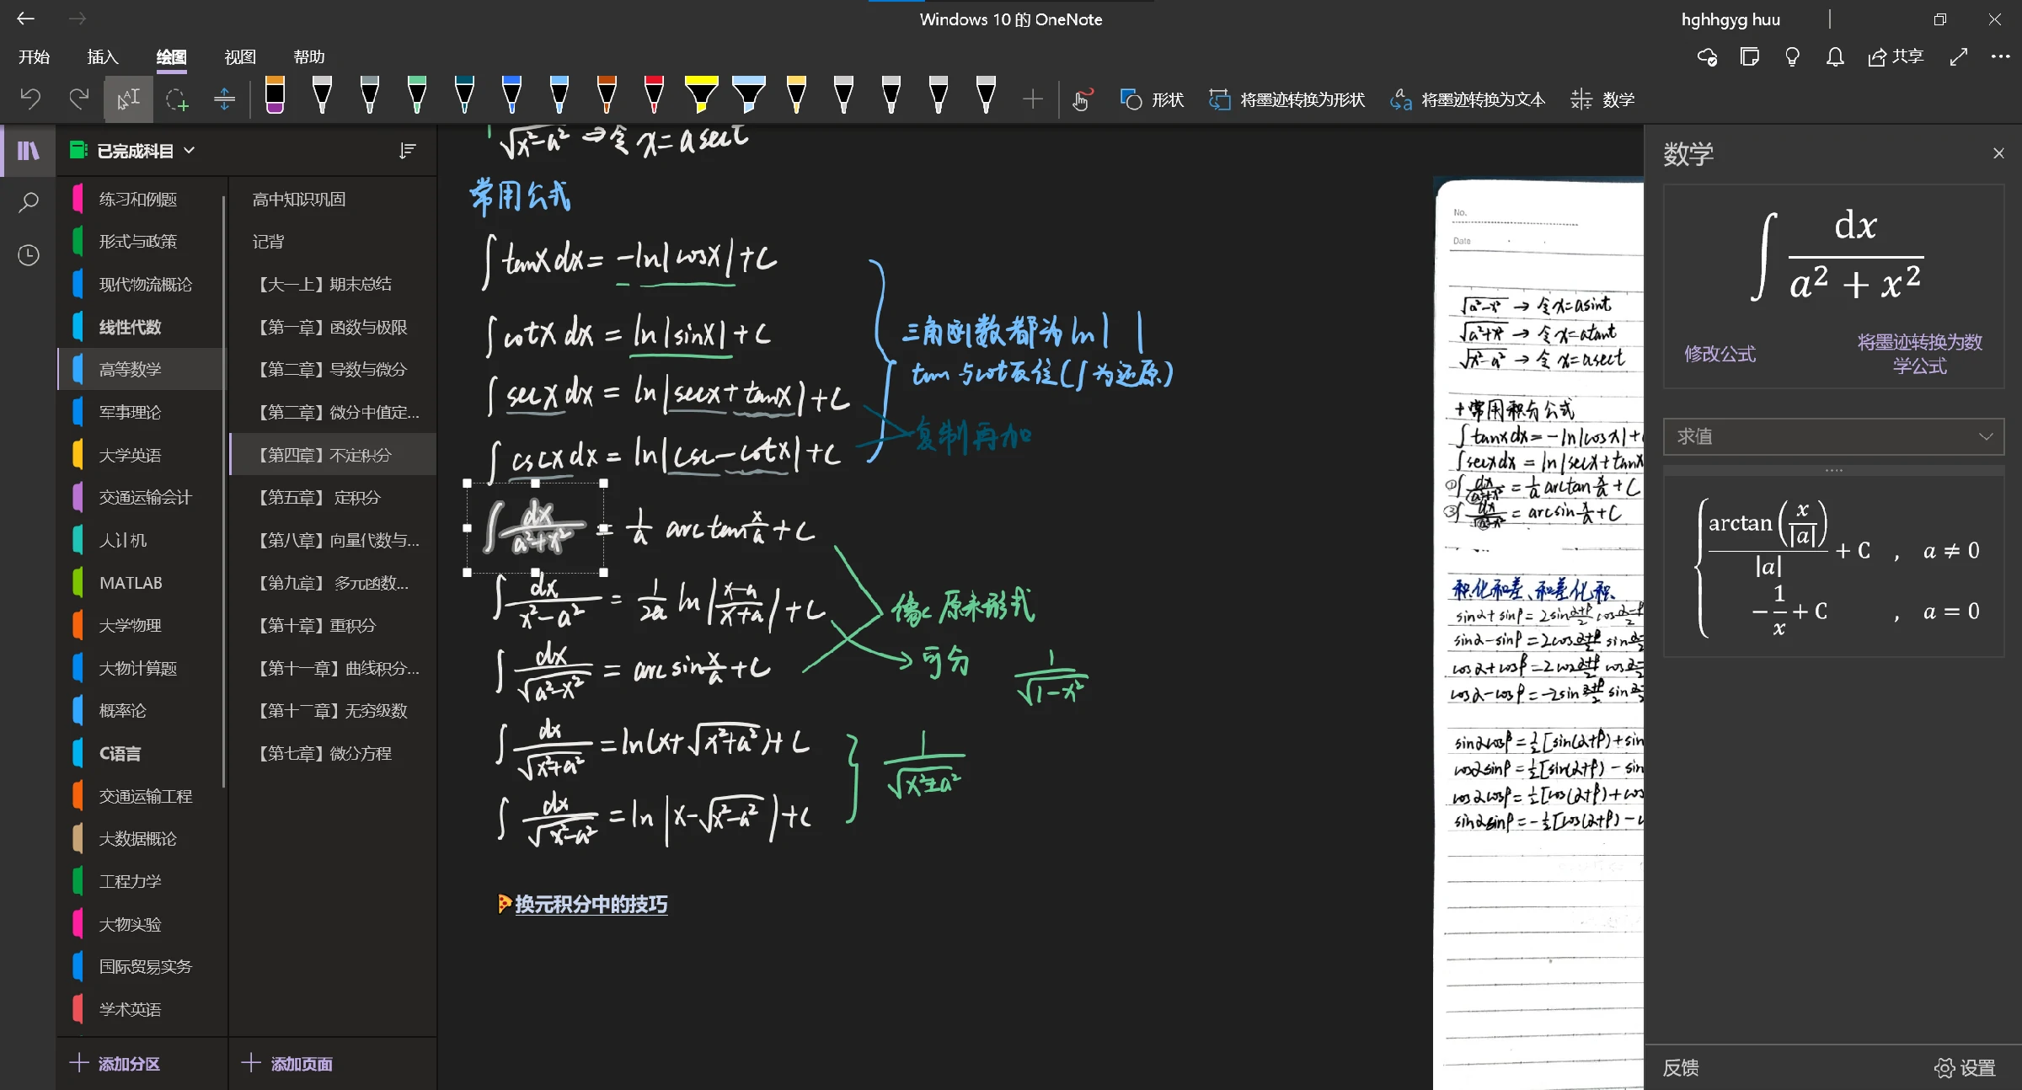Select the dark teal pen
Image resolution: width=2022 pixels, height=1090 pixels.
(x=464, y=95)
